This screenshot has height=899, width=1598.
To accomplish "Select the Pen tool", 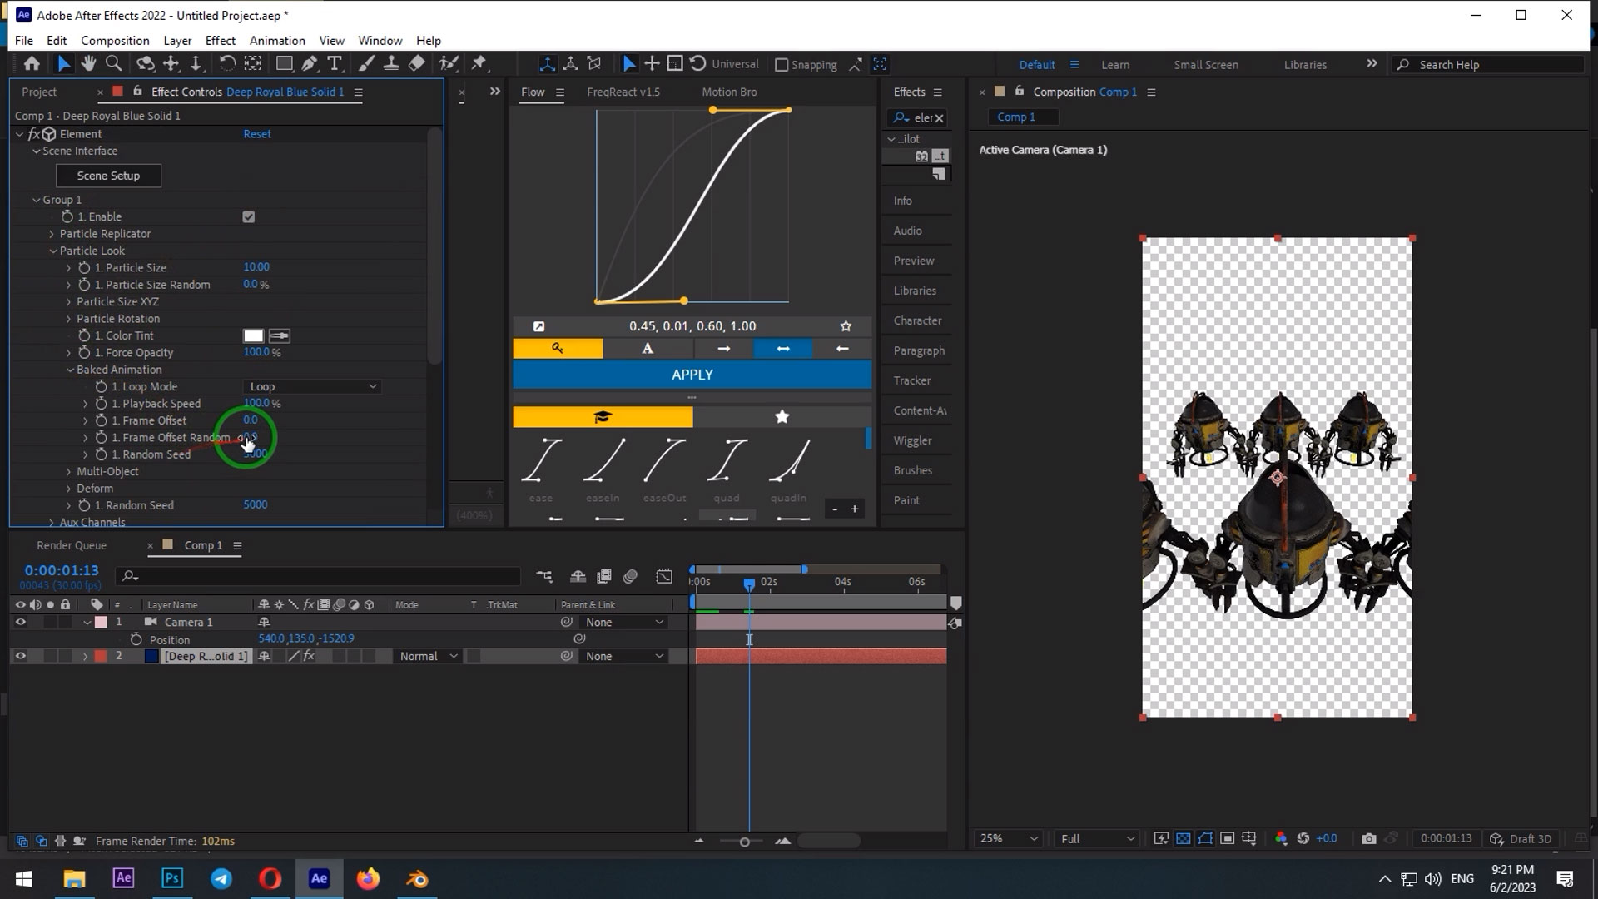I will 310,64.
